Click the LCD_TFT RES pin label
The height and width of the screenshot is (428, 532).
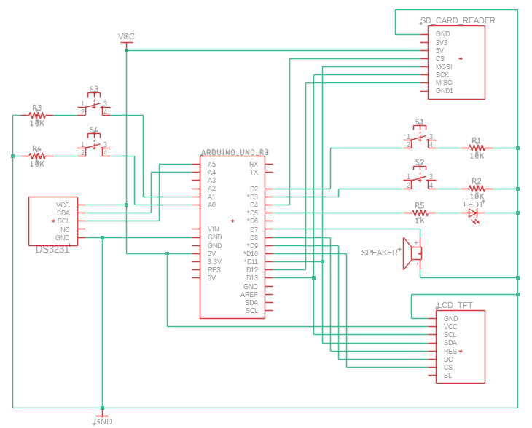click(450, 352)
